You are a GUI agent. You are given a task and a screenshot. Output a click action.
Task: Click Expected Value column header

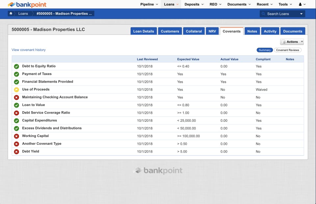click(188, 59)
